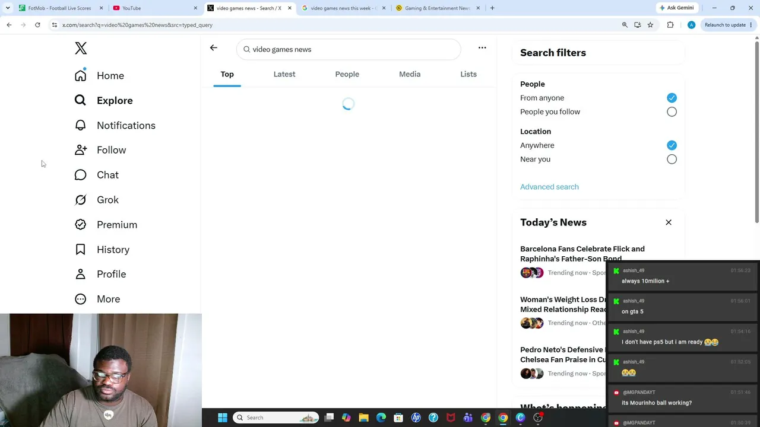Open McAfee from the taskbar
Screen dimensions: 760x427
(451, 418)
